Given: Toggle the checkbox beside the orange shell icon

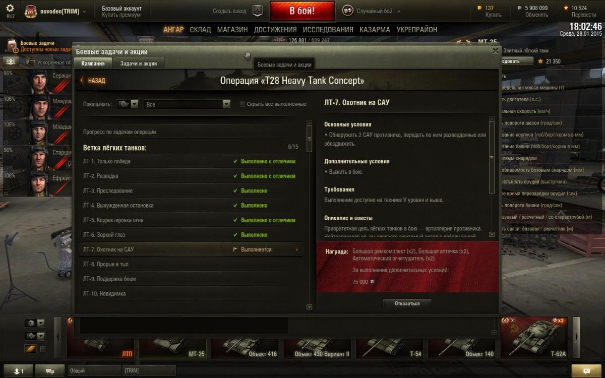Looking at the screenshot, I should 43,349.
